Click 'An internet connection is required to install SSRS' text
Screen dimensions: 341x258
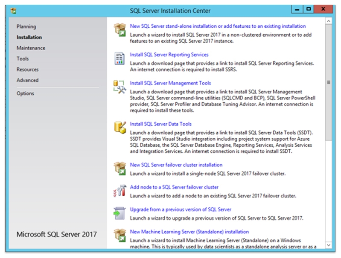tap(184, 70)
